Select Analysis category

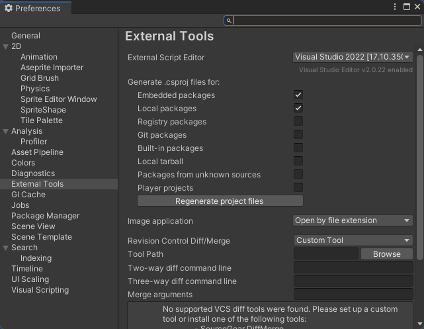pos(26,131)
